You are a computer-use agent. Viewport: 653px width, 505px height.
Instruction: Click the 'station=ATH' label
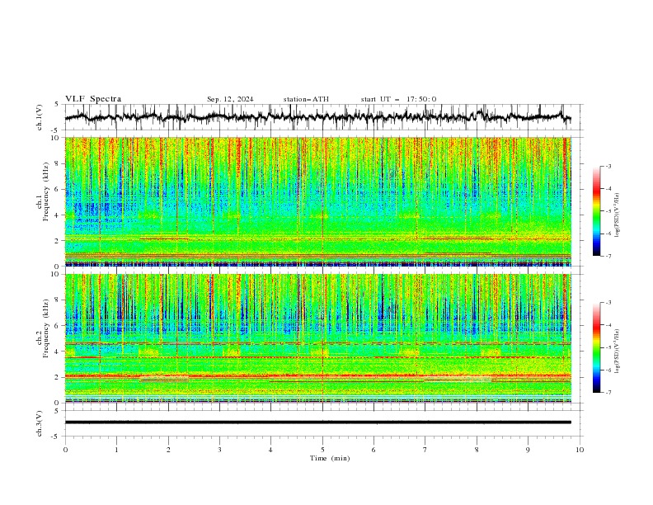pyautogui.click(x=306, y=99)
